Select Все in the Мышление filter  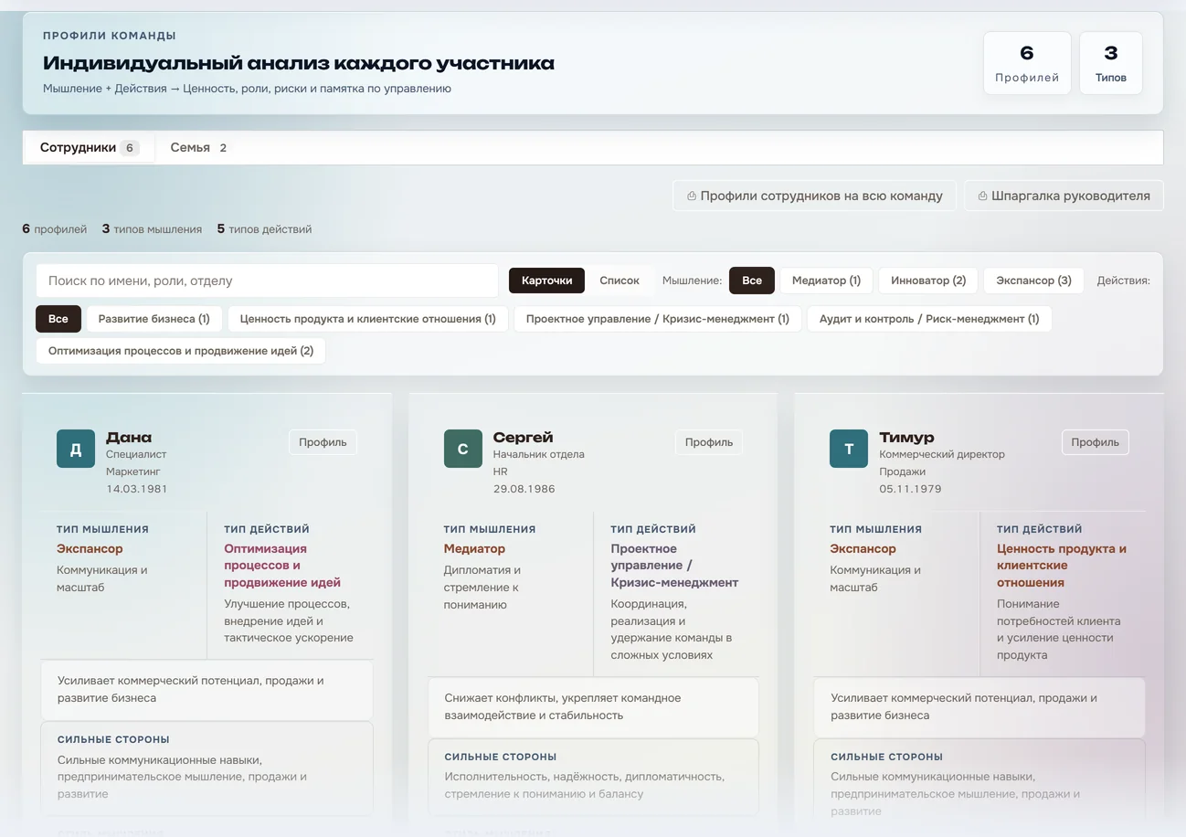pyautogui.click(x=752, y=281)
